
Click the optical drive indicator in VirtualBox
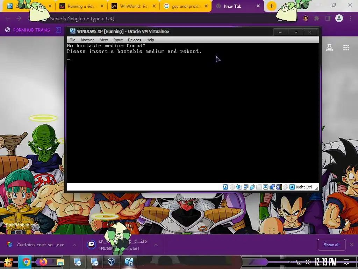pyautogui.click(x=232, y=187)
